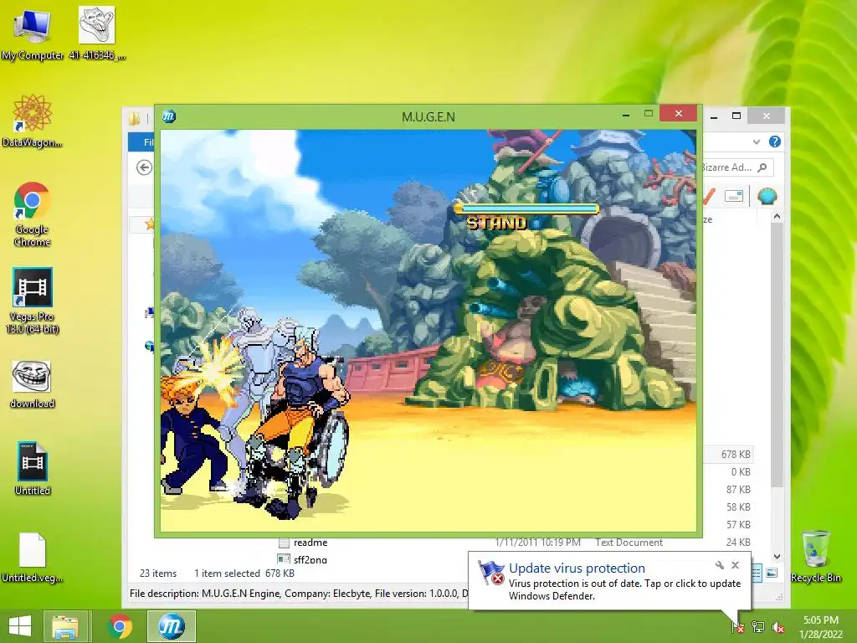
Task: Open notification settings via the wrench icon
Action: [719, 565]
